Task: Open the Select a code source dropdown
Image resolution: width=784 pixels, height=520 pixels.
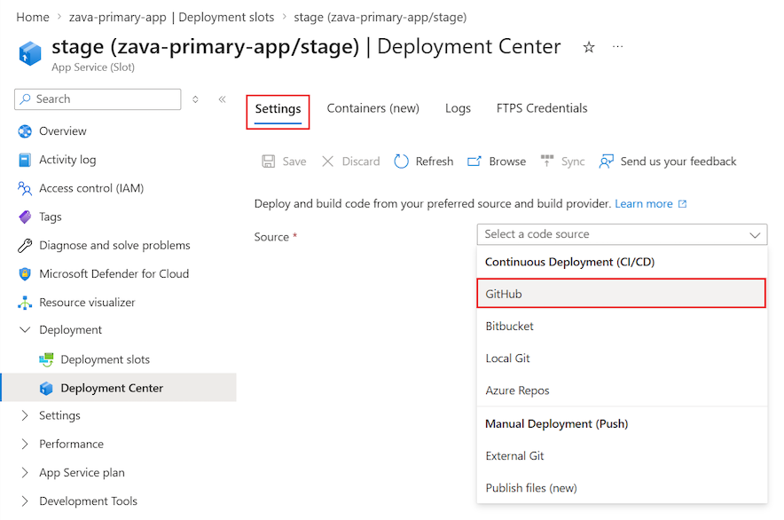Action: (x=621, y=234)
